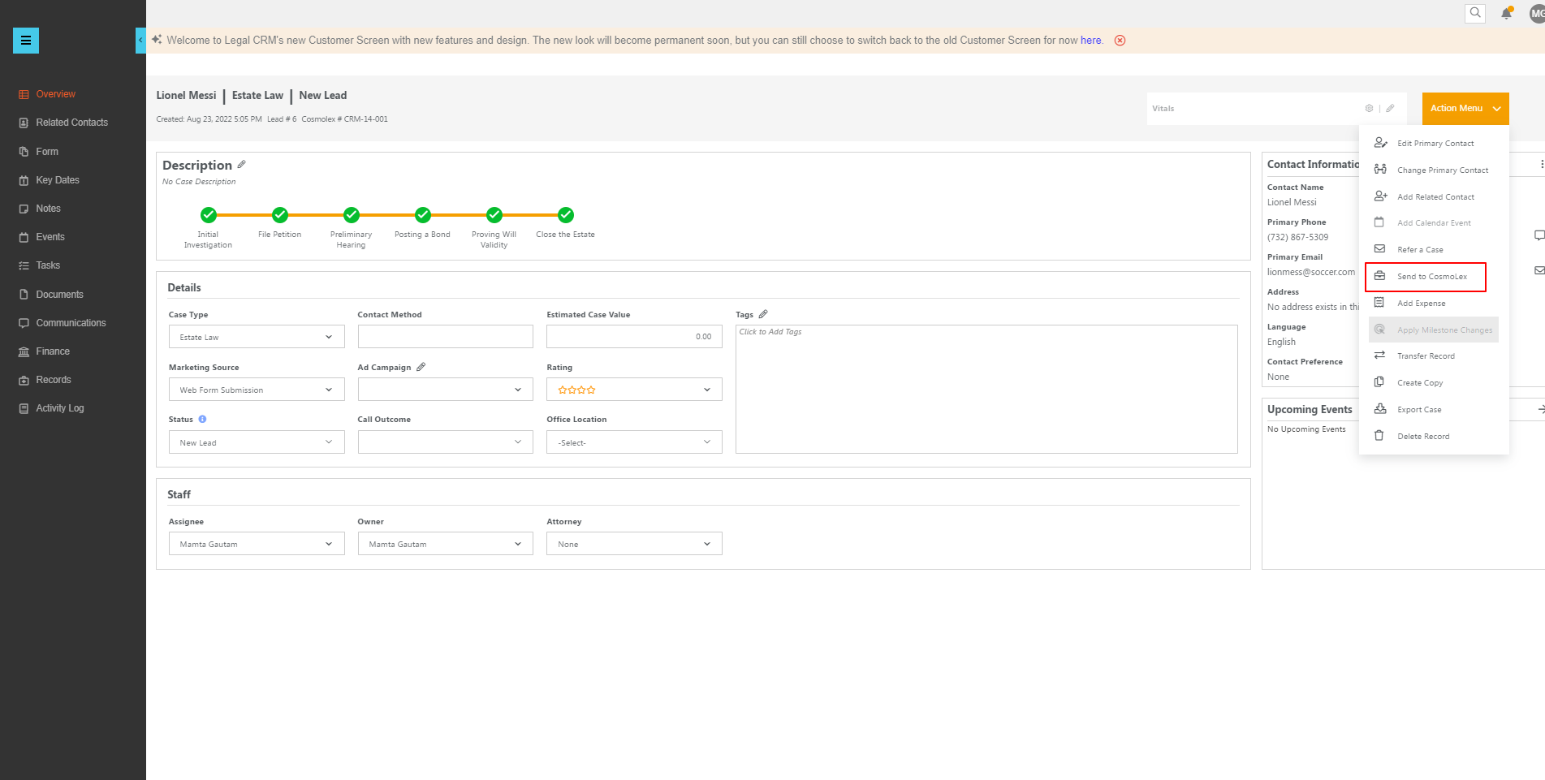1545x780 pixels.
Task: Toggle the Initial Investigation milestone checkmark
Action: pyautogui.click(x=209, y=215)
